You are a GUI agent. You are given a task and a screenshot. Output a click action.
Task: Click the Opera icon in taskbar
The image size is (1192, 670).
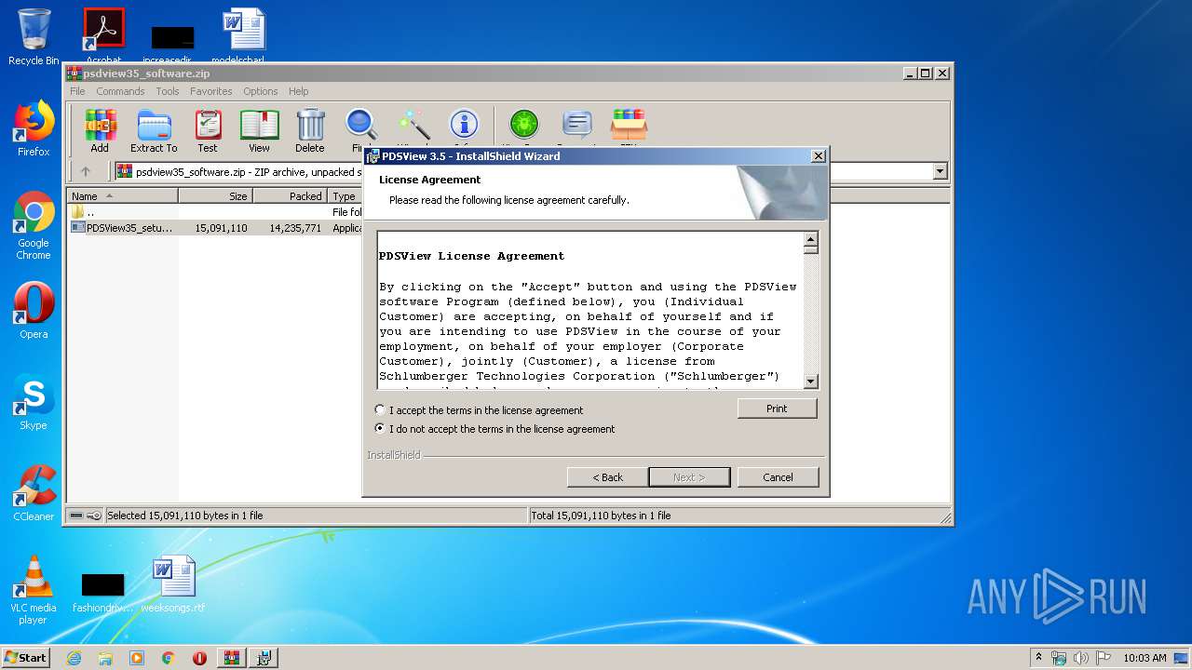199,658
